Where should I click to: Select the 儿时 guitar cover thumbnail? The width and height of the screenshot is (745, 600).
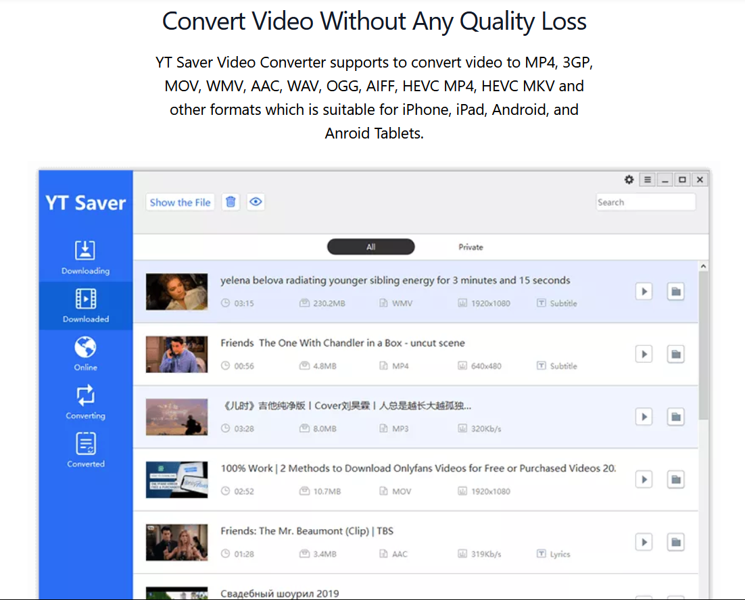pyautogui.click(x=176, y=417)
